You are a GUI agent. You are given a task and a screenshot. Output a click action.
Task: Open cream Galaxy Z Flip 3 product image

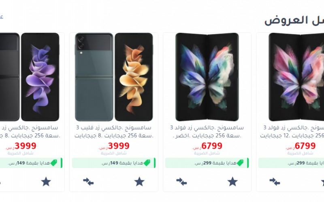[x=114, y=77]
